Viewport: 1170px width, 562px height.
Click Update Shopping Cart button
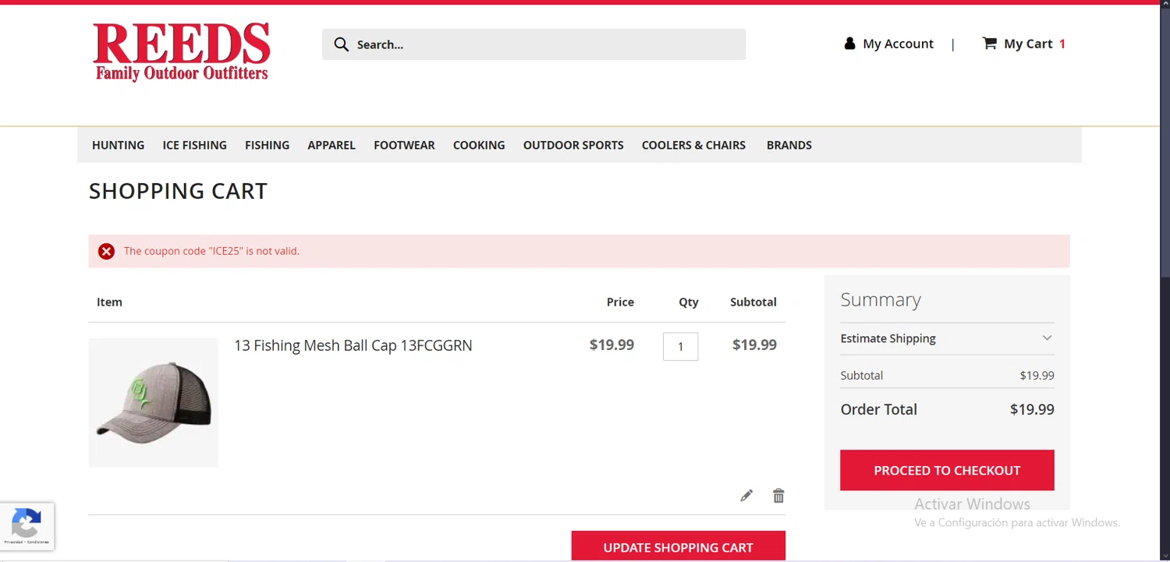click(679, 546)
